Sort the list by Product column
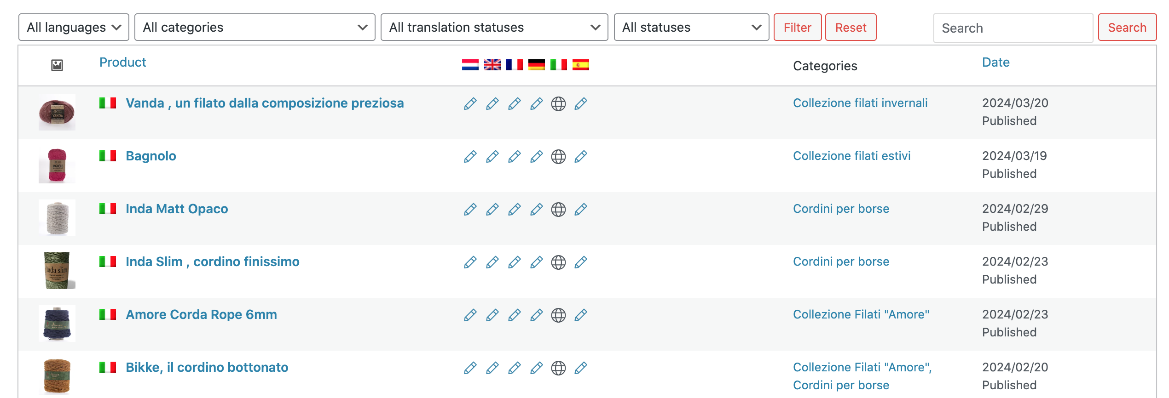Screen dimensions: 1169x398 [122, 63]
